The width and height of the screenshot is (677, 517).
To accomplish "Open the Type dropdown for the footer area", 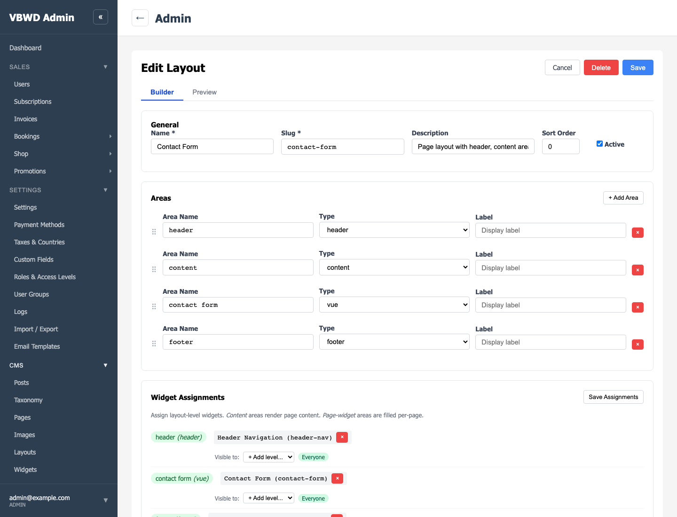I will 394,342.
